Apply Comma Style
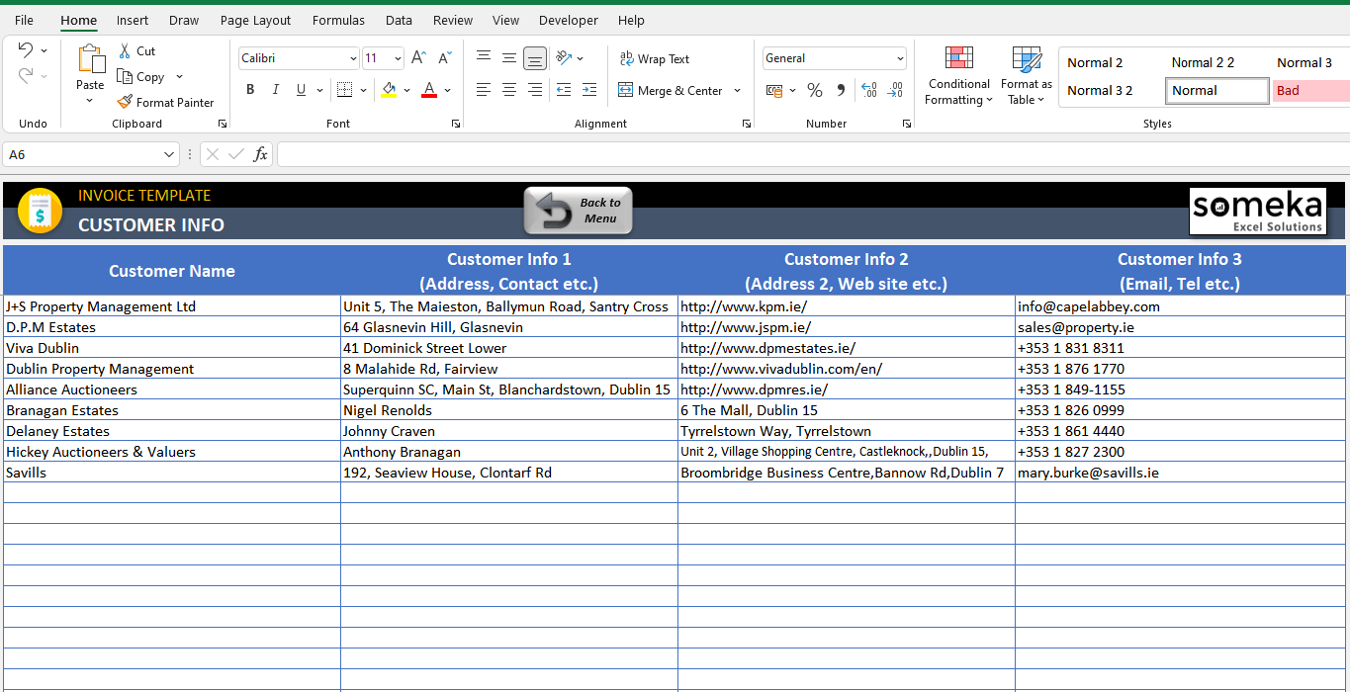 pos(841,90)
